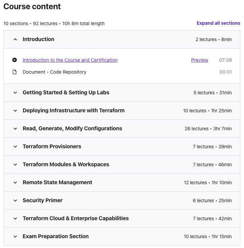
Task: Expand Security Primer chevron
Action: pyautogui.click(x=15, y=201)
